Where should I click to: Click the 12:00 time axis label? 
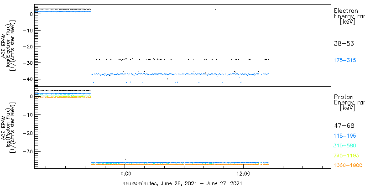coord(243,173)
